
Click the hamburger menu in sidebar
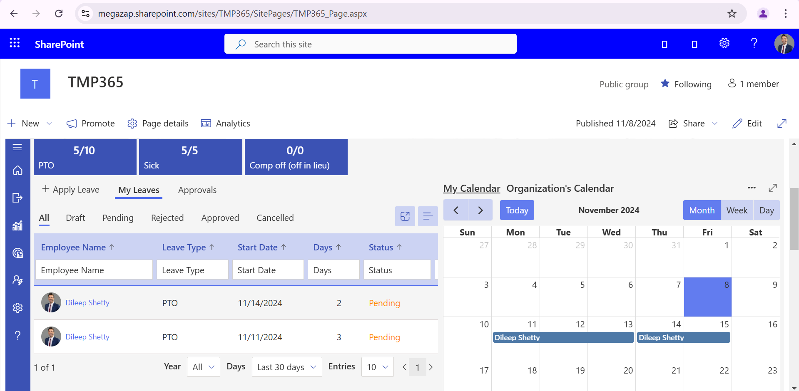click(17, 147)
